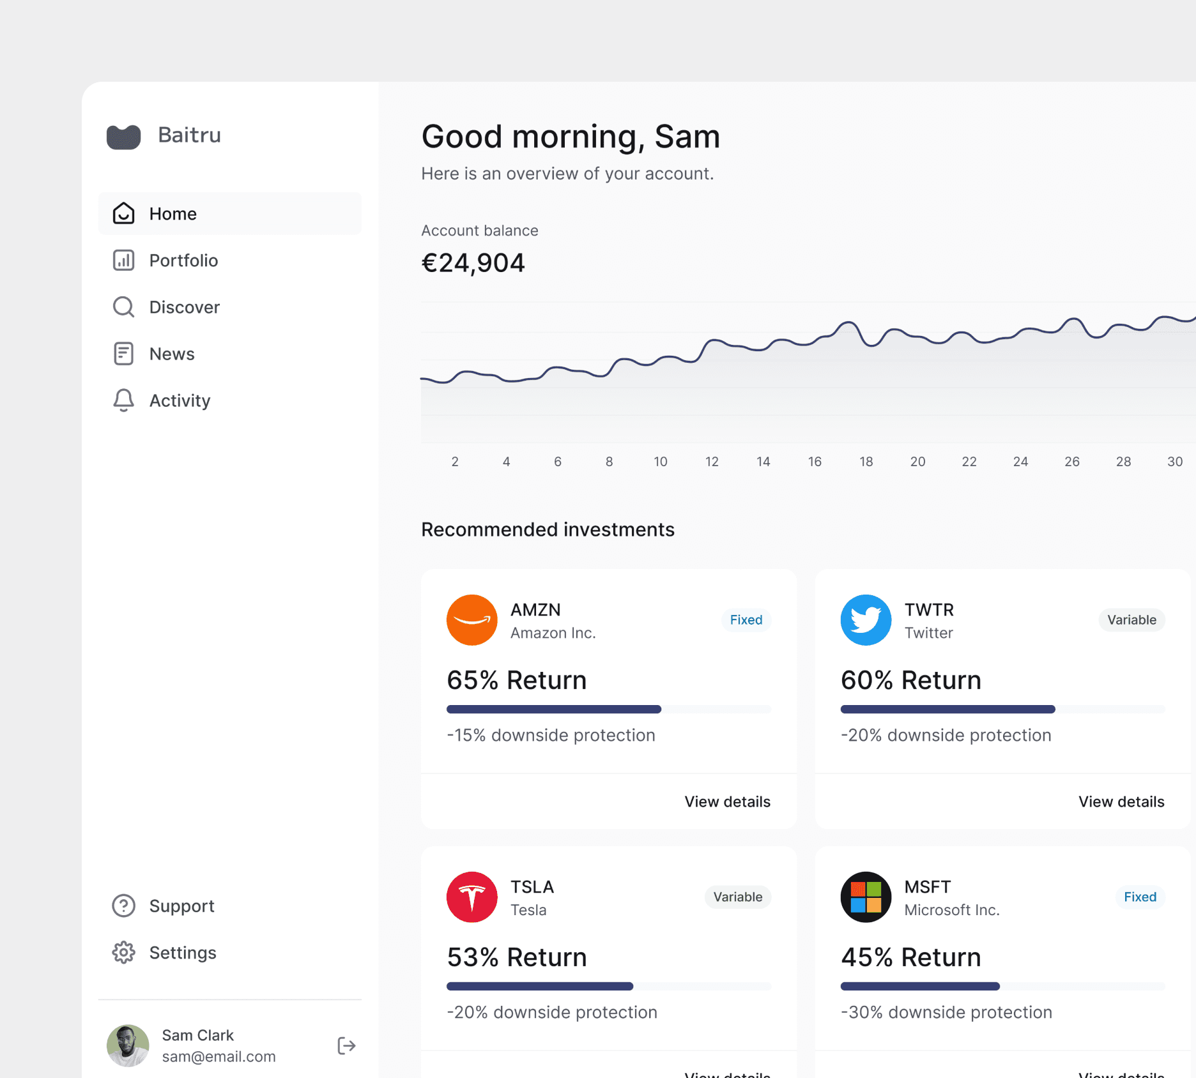This screenshot has width=1196, height=1078.
Task: Select the Tesla logo on the TSLA card
Action: coord(472,897)
